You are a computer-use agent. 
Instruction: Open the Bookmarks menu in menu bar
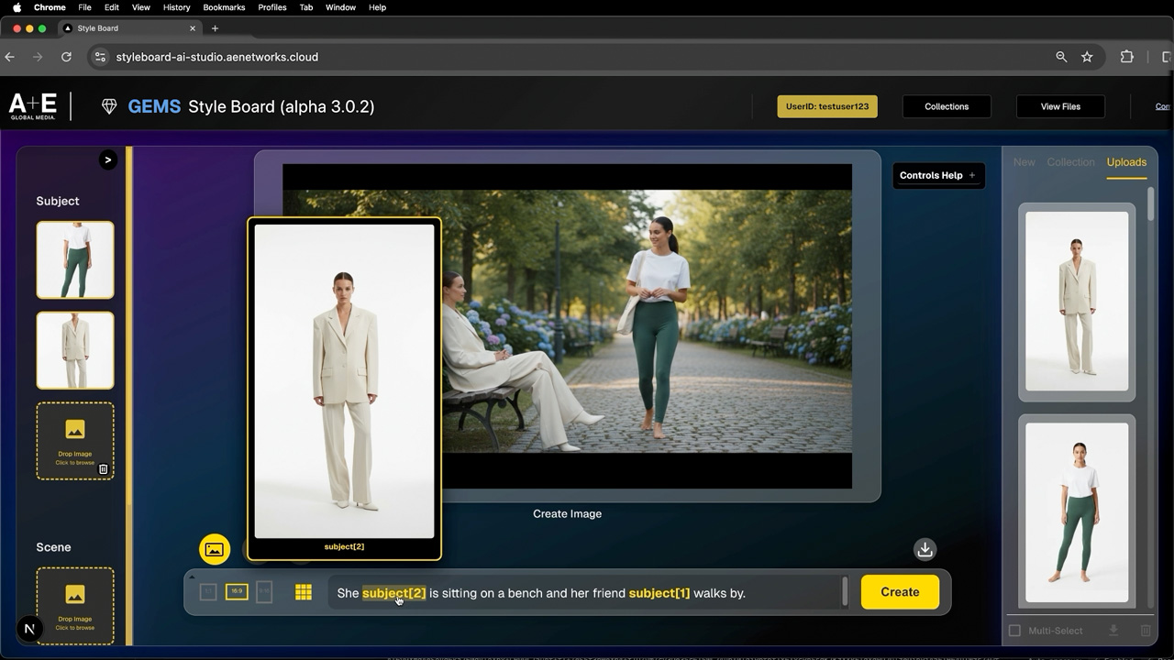224,7
